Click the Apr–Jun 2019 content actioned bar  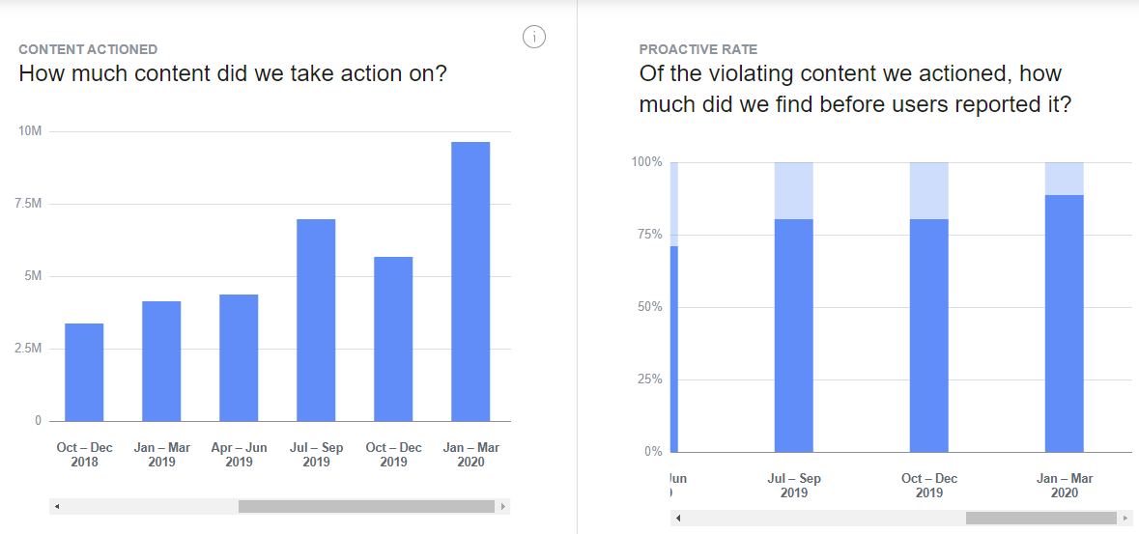(239, 358)
